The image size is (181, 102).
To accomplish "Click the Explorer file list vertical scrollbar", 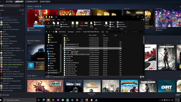I will tap(144, 40).
